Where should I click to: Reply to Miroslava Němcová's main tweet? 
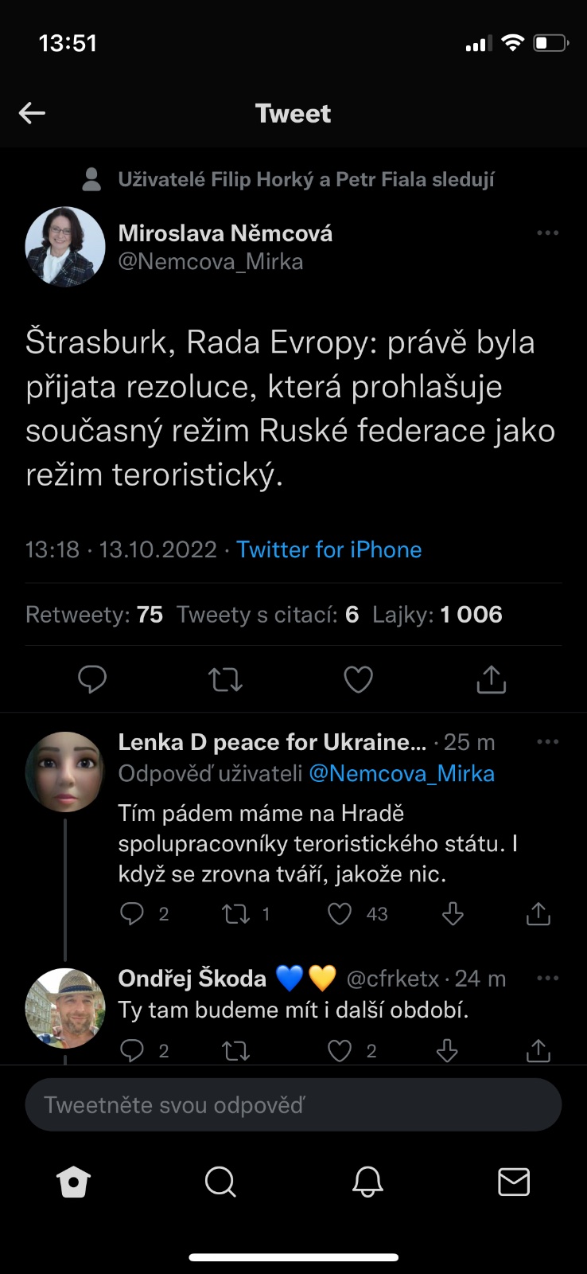pyautogui.click(x=92, y=679)
